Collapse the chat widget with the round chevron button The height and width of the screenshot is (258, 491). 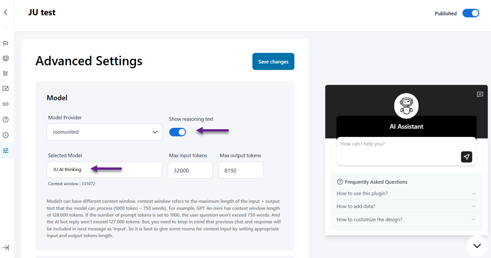[477, 246]
